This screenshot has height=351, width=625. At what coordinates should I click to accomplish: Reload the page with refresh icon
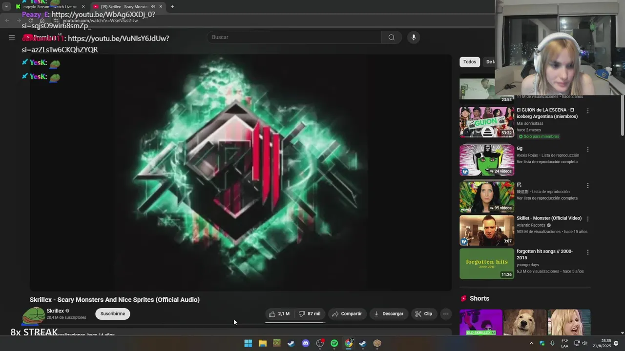pyautogui.click(x=30, y=20)
